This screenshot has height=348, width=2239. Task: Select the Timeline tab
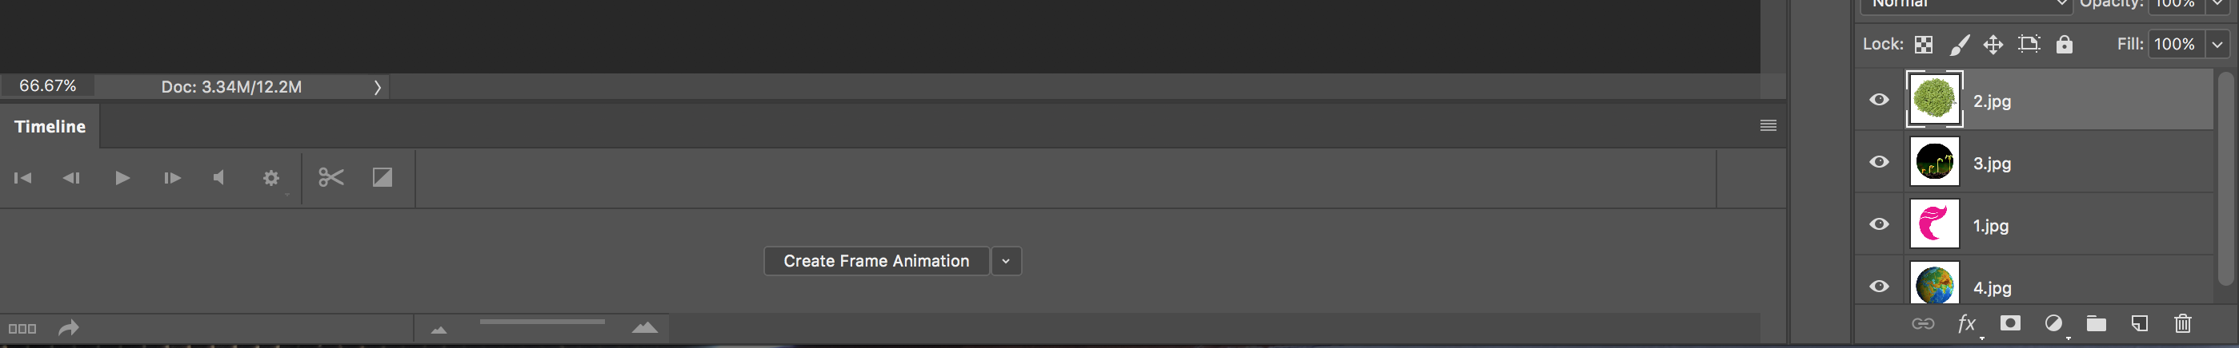(50, 127)
